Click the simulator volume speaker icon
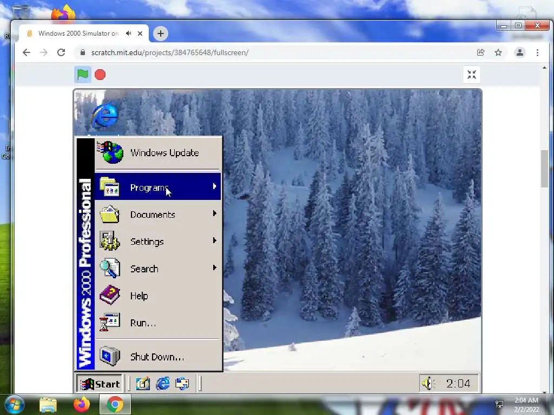 pos(428,383)
